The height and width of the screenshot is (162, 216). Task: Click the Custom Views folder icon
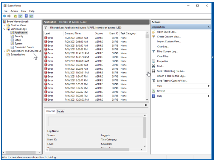pos(8,25)
